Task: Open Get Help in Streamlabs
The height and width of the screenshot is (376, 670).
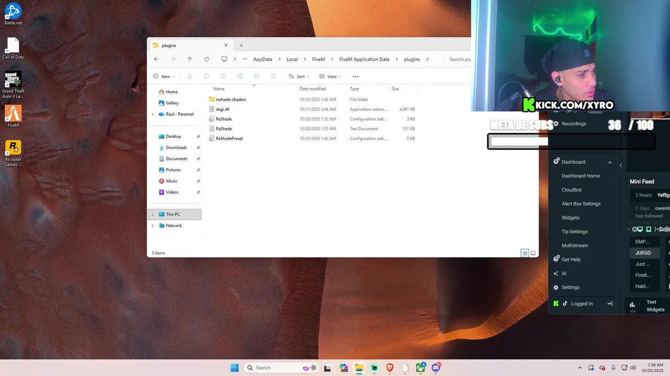Action: coord(571,260)
